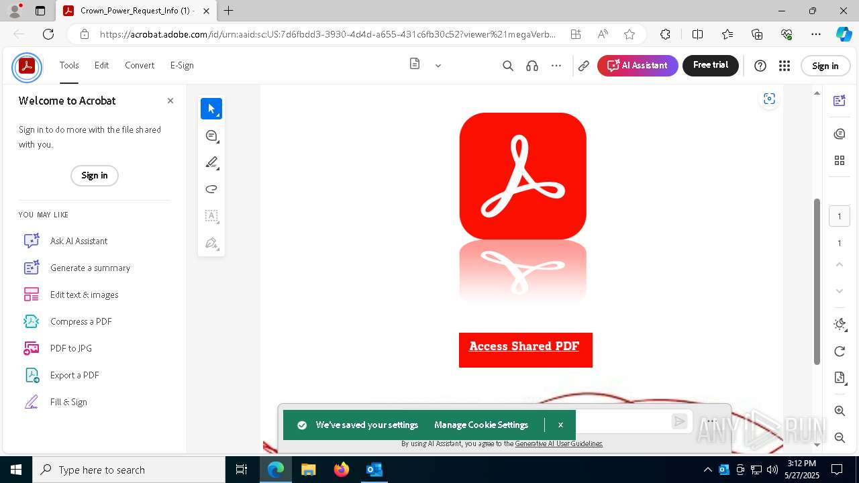Add page to browser favorites star

629,34
